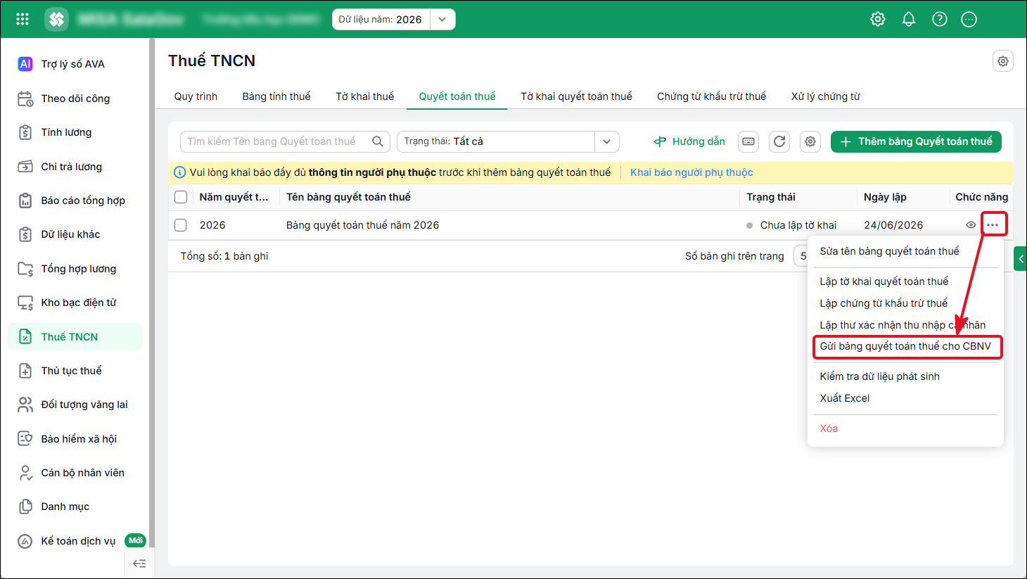Switch to the Tờ khai thuế tab
The width and height of the screenshot is (1027, 579).
pos(364,96)
